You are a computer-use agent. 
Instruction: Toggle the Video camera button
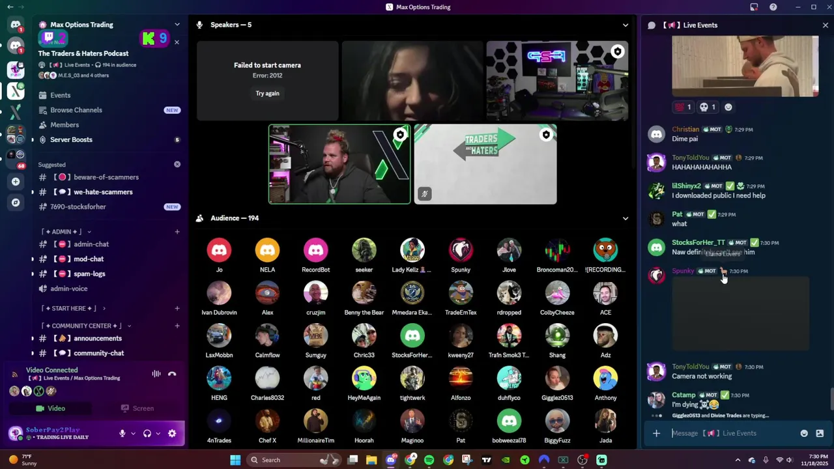50,408
